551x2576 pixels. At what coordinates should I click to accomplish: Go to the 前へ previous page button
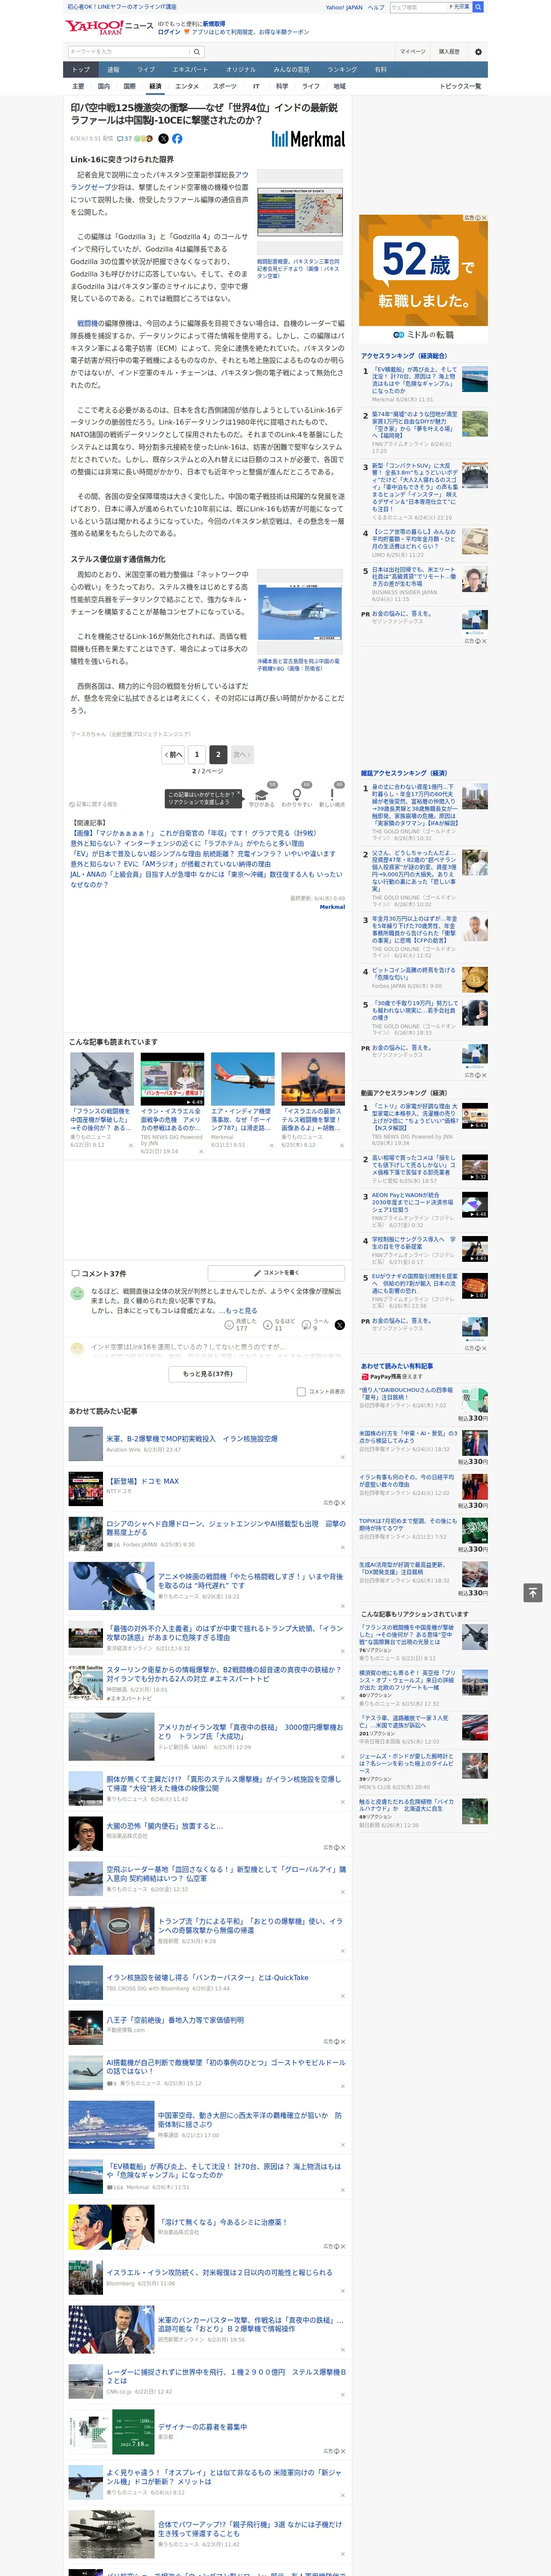click(174, 755)
